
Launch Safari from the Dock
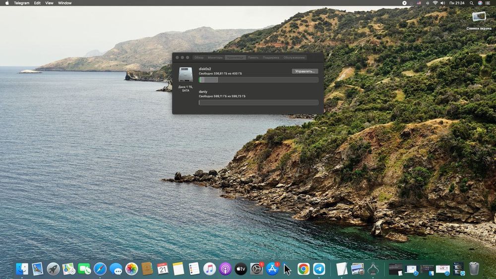100,269
